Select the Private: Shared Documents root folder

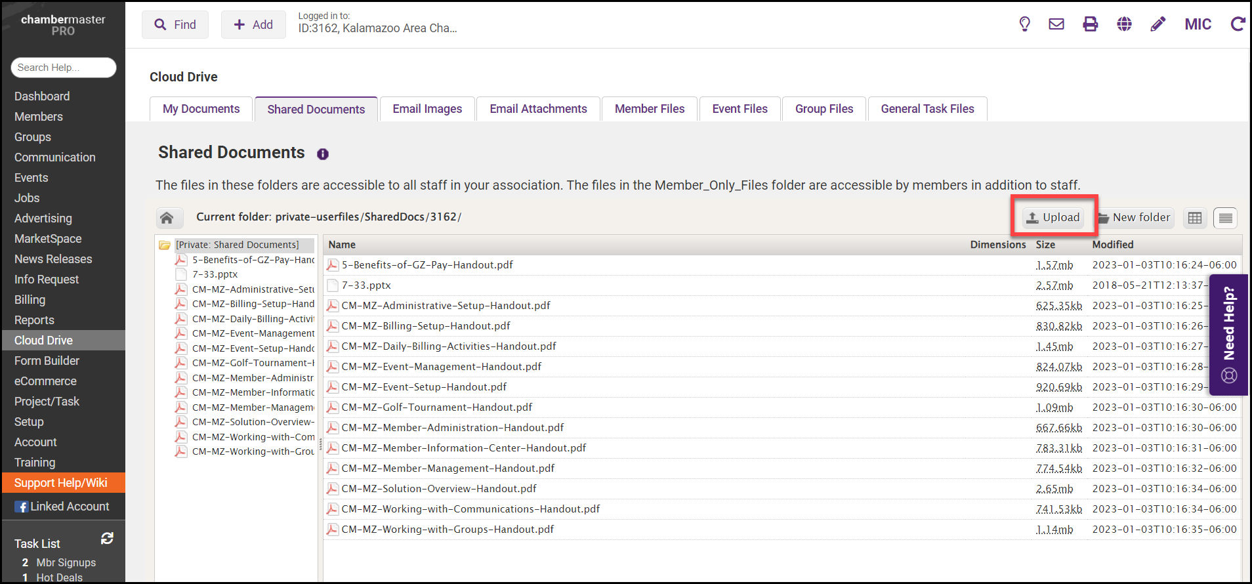coord(237,245)
